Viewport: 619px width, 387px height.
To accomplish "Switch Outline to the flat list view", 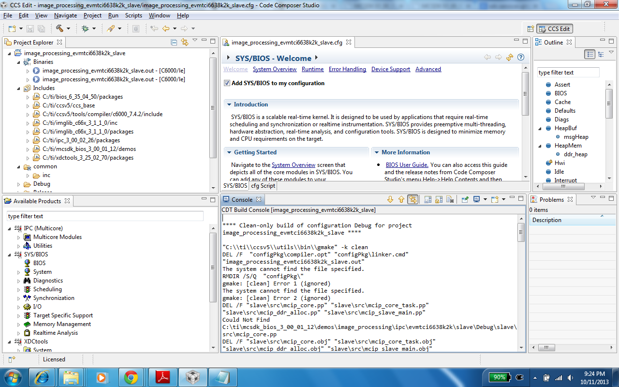I will (x=590, y=55).
